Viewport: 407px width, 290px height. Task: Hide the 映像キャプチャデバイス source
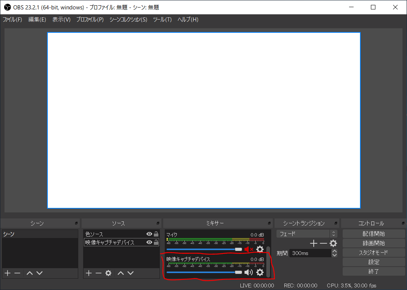[x=149, y=243]
